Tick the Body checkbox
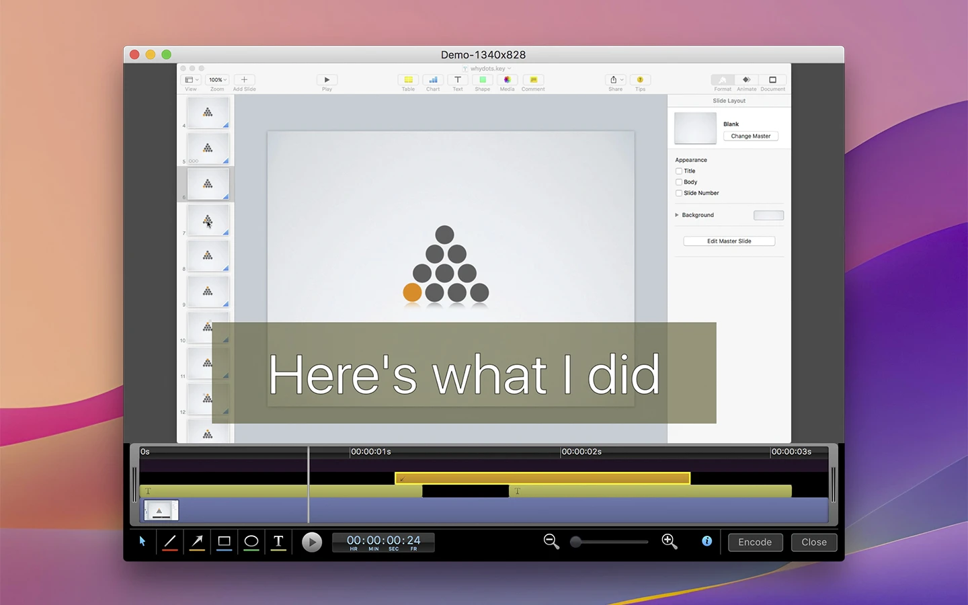The width and height of the screenshot is (968, 605). tap(679, 182)
